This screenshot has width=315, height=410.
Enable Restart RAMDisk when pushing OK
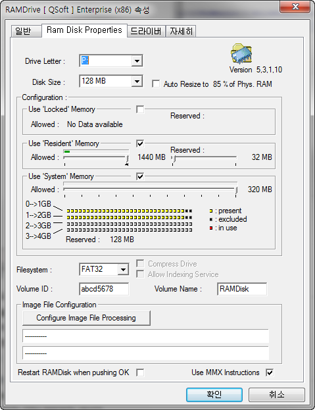pos(140,372)
